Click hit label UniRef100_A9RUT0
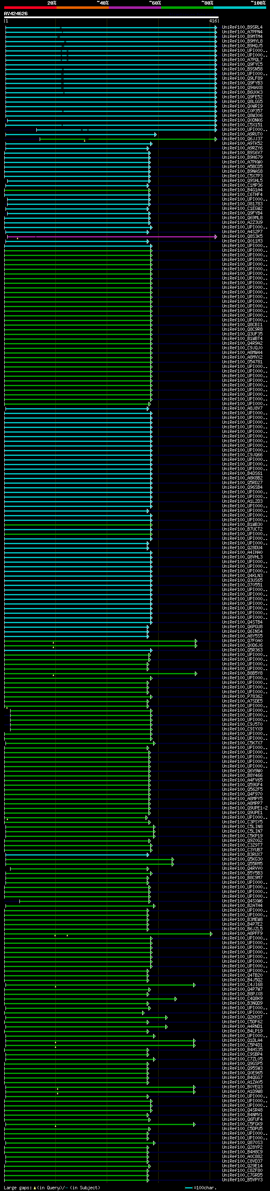The width and height of the screenshot is (270, 1191). click(242, 134)
